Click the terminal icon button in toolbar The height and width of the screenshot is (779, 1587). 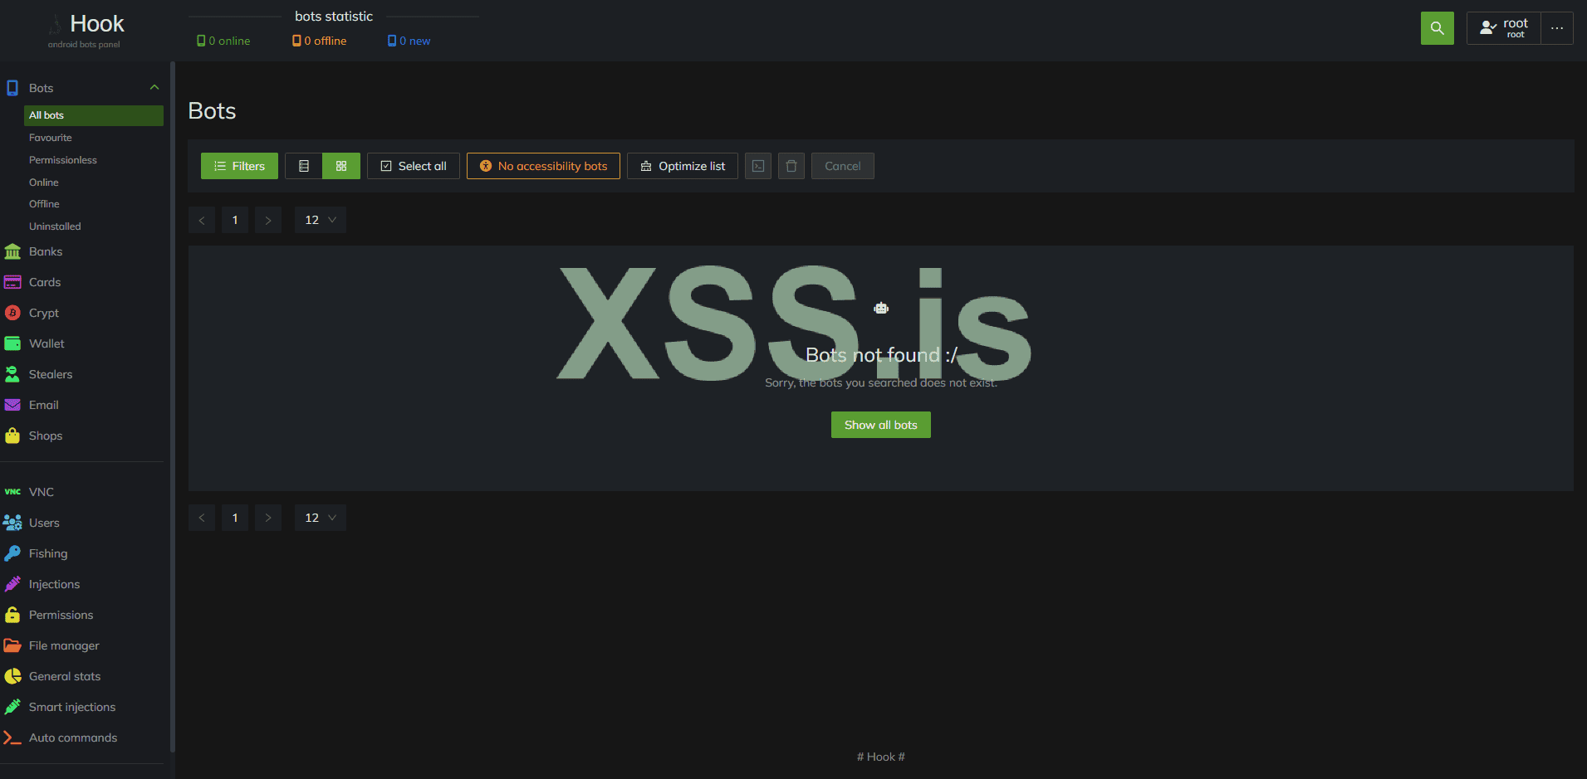(x=758, y=166)
